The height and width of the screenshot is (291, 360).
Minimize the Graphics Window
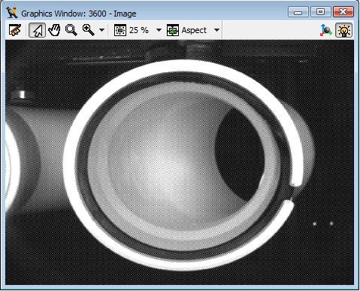[298, 12]
